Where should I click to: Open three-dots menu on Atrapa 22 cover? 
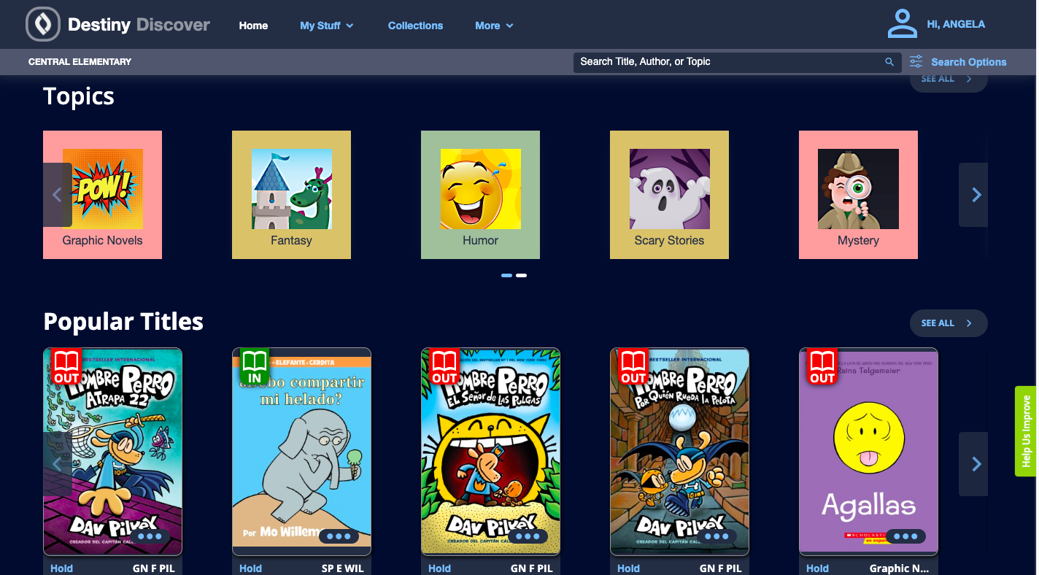pos(150,536)
